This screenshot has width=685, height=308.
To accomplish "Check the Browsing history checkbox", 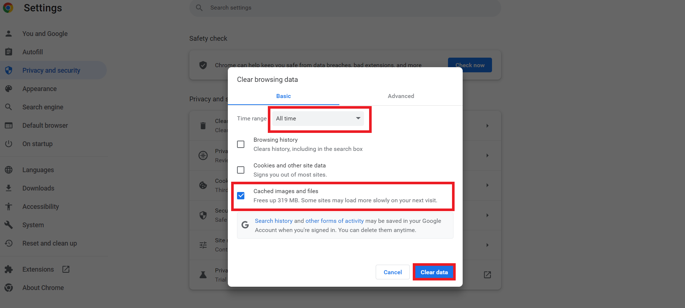I will click(x=241, y=144).
